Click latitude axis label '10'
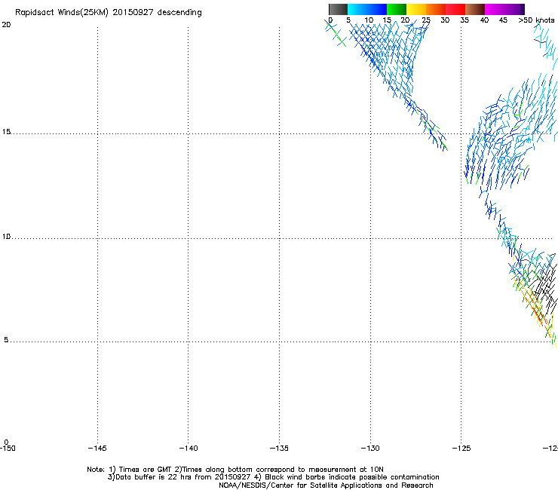Viewport: 558px width, 490px height. tap(6, 237)
